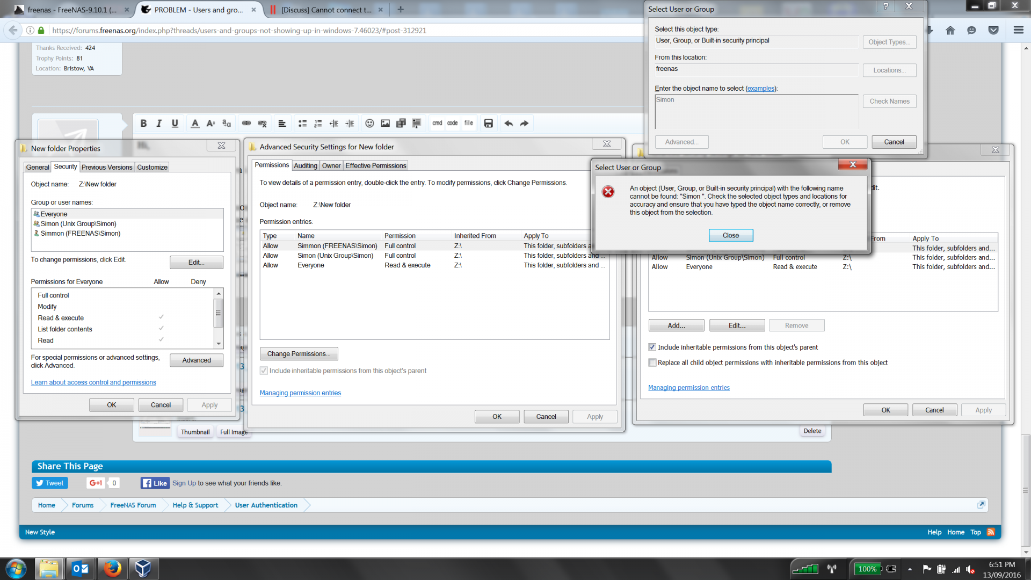1031x580 pixels.
Task: Open the smilies picker
Action: (x=369, y=124)
